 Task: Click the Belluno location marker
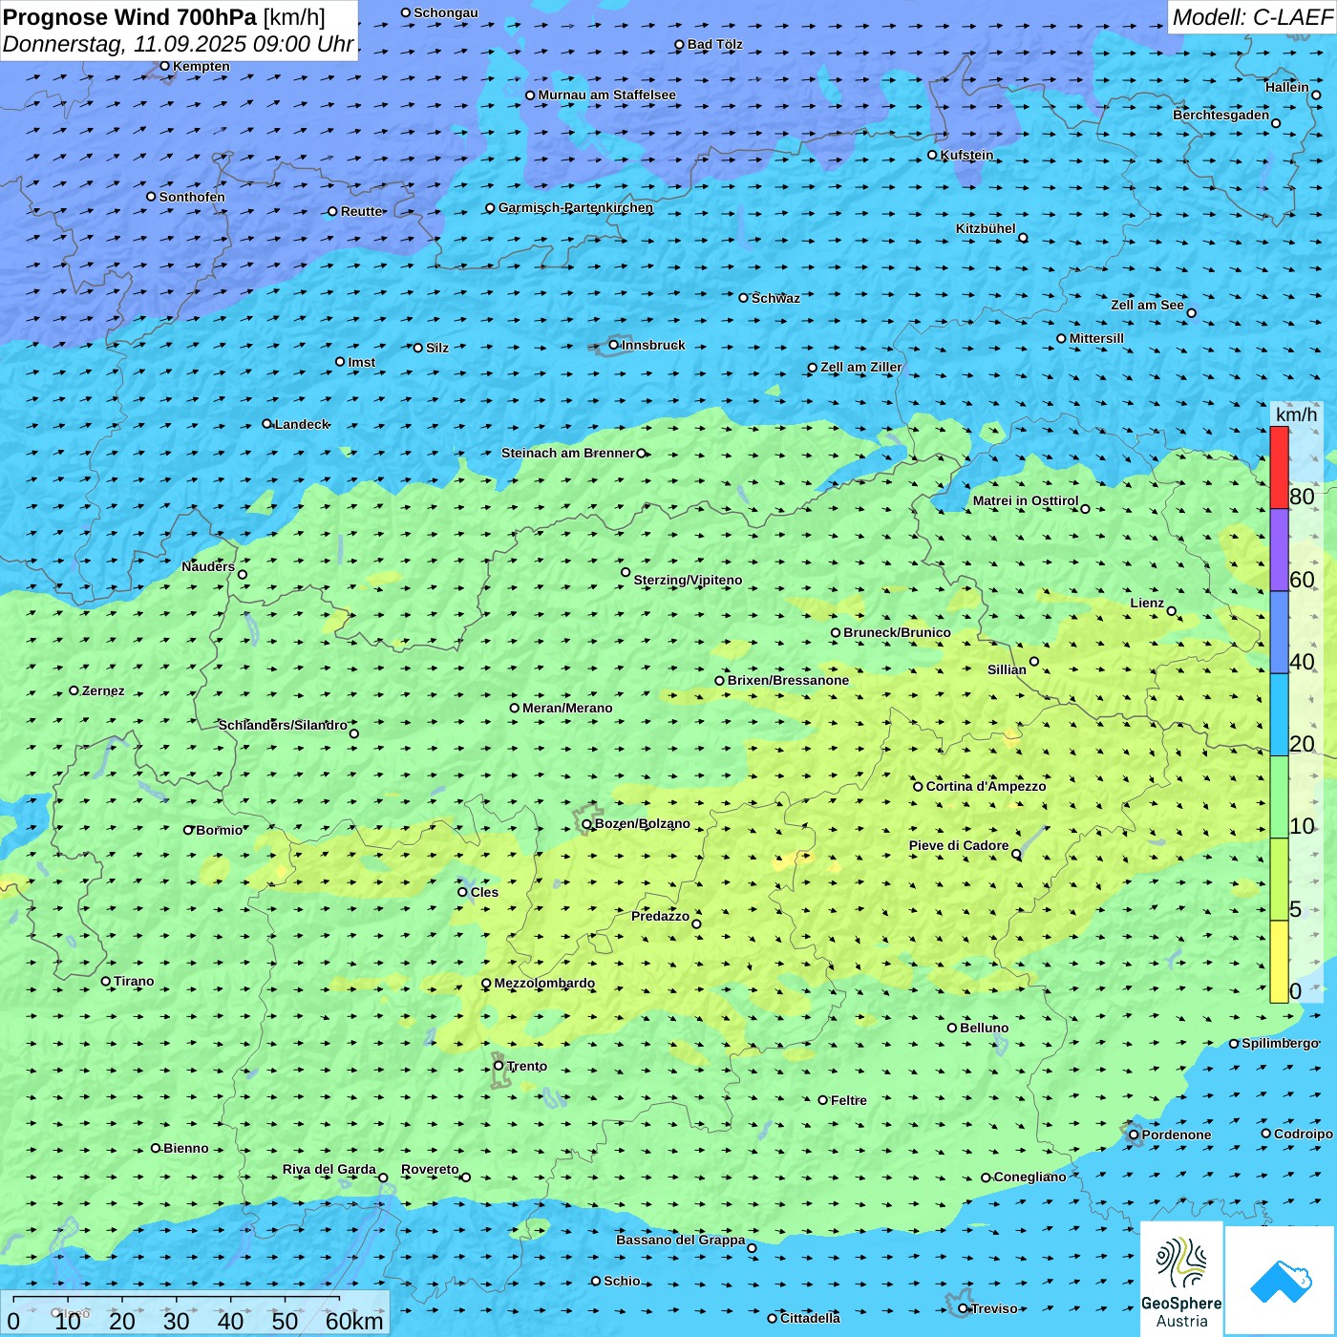(x=952, y=1028)
